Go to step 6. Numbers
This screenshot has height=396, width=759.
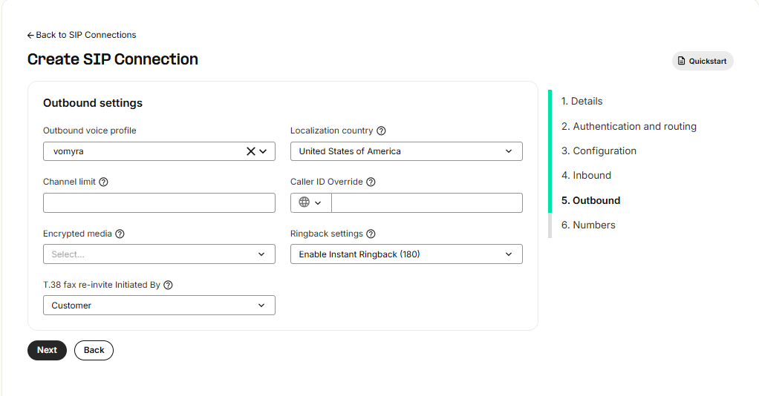588,225
